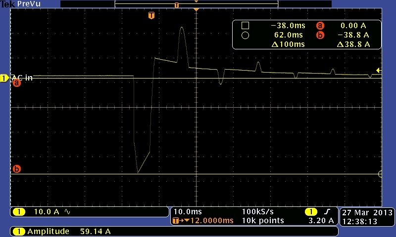Click the square cursor symbol in readout
This screenshot has height=237, width=396.
pos(245,26)
